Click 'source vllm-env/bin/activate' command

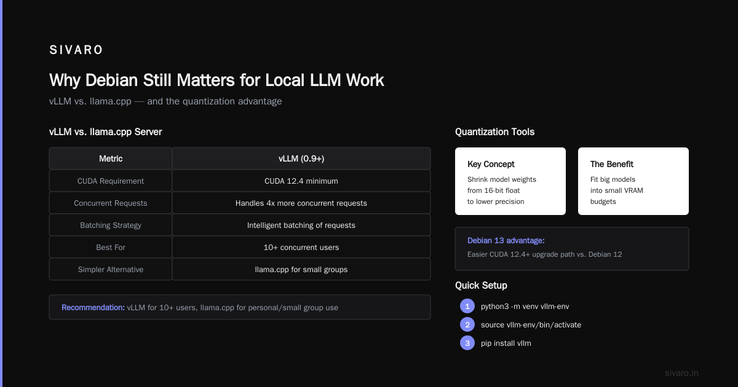click(531, 324)
